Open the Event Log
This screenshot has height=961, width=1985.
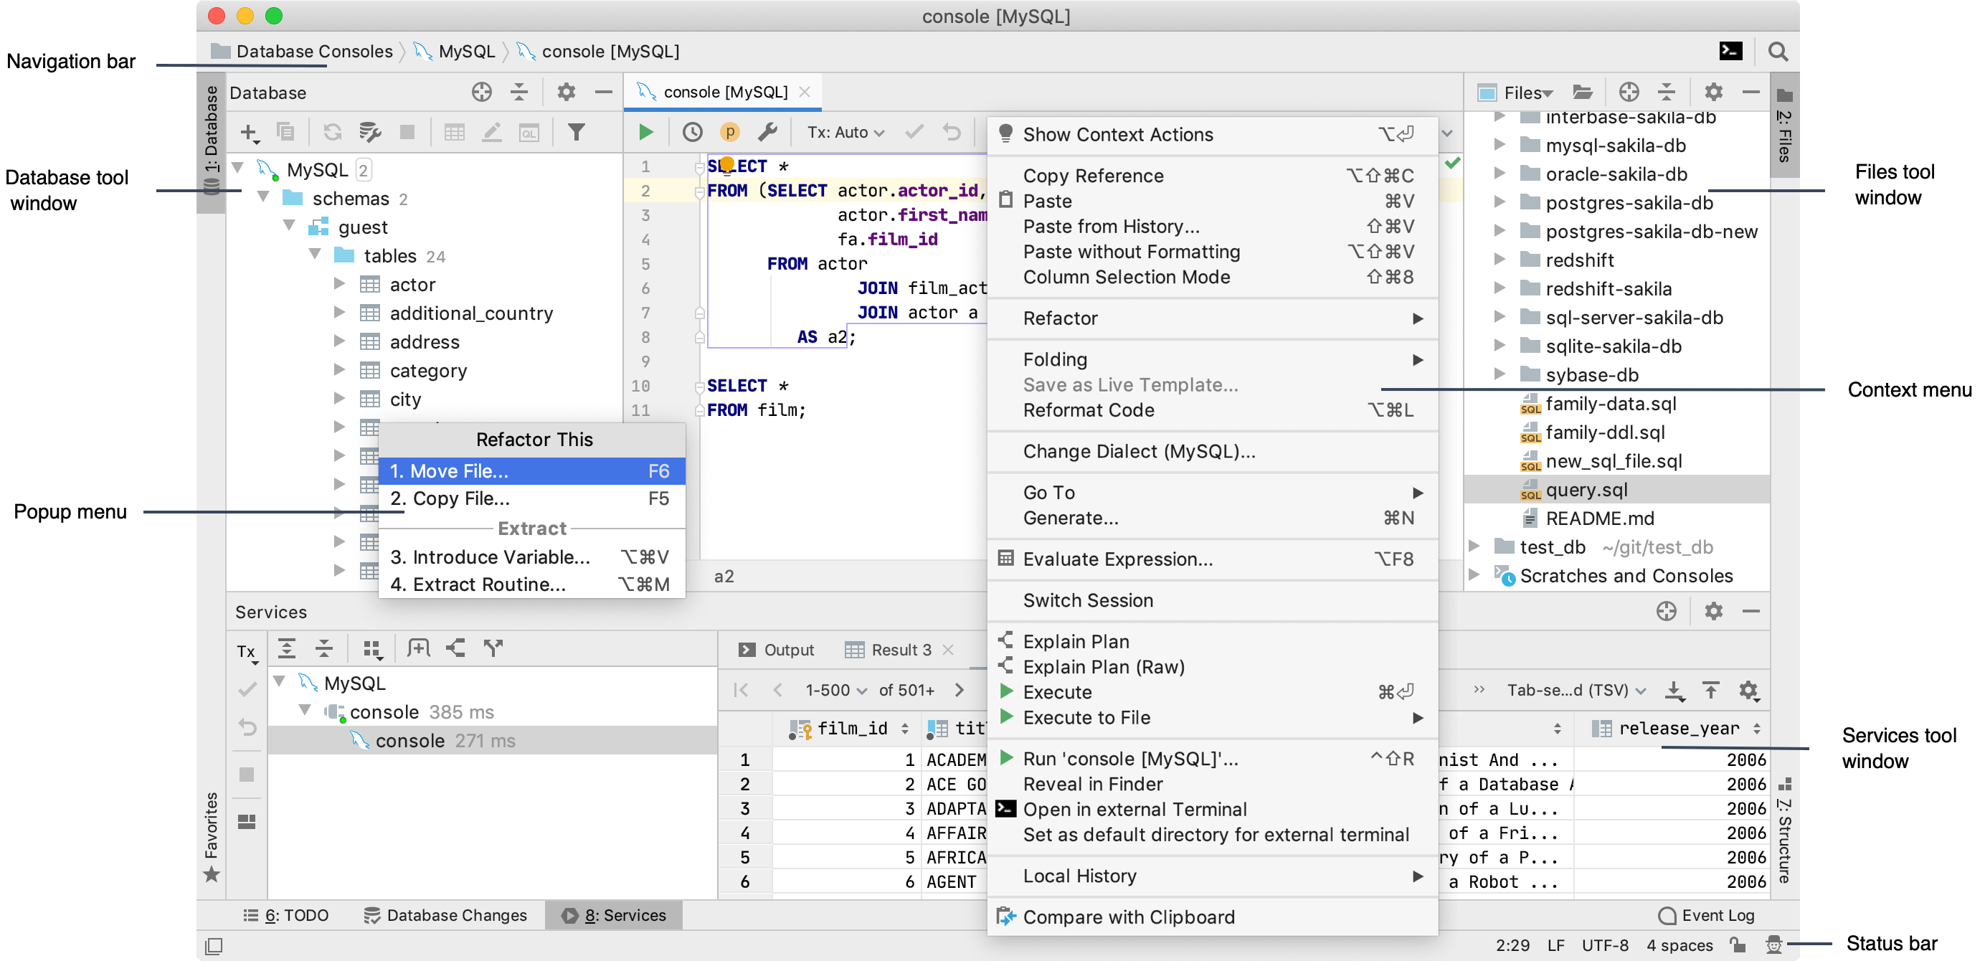point(1705,915)
